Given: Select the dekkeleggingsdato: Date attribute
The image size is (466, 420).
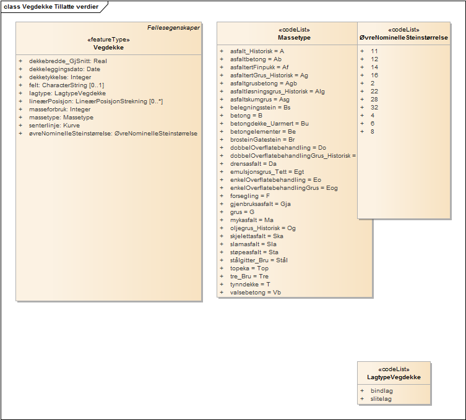Looking at the screenshot, I should pos(64,69).
